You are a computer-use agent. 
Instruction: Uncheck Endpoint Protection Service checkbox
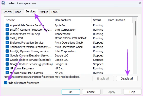tap(7, 43)
